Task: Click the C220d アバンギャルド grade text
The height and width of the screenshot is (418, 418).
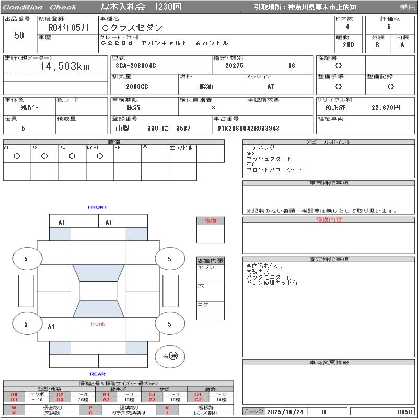Action: click(165, 43)
